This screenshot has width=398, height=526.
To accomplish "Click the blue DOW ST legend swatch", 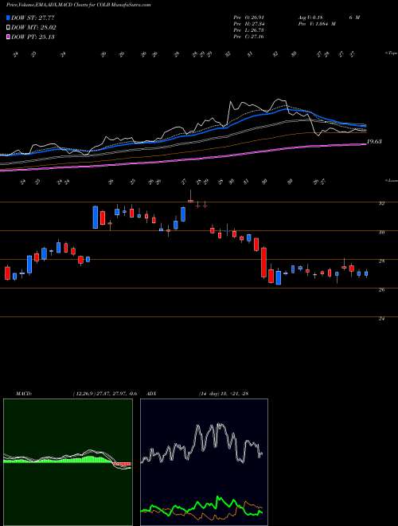I will 9,18.
